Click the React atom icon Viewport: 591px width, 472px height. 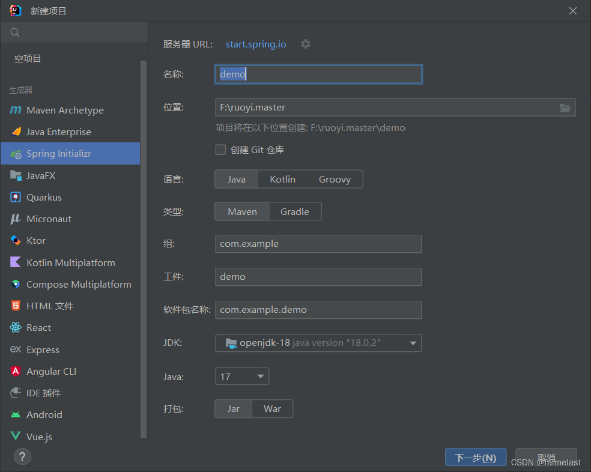pos(16,327)
